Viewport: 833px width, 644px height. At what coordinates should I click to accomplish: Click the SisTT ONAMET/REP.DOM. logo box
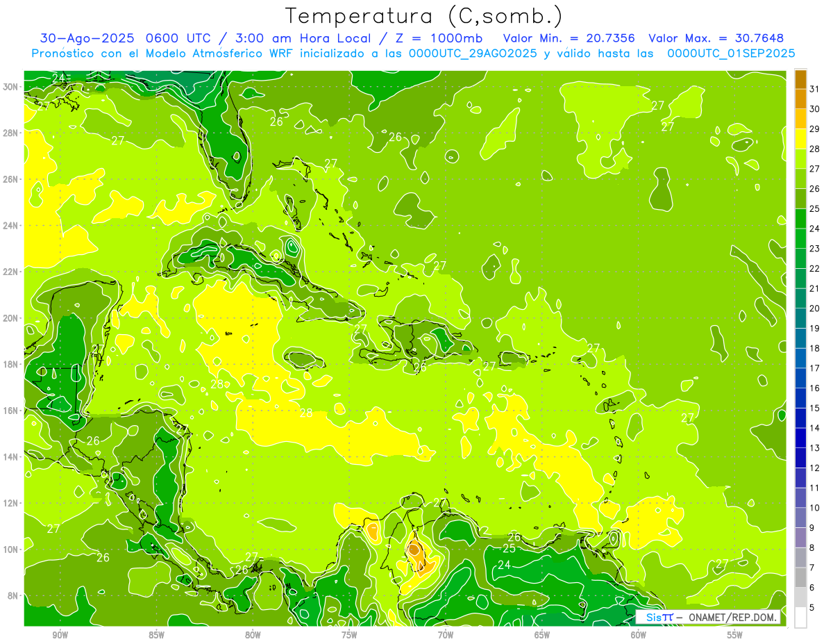(x=708, y=617)
